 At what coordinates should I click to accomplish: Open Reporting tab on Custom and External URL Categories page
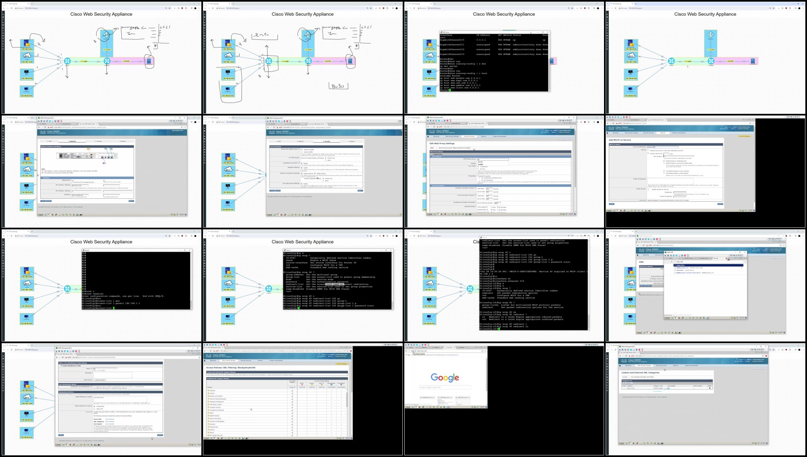628,365
